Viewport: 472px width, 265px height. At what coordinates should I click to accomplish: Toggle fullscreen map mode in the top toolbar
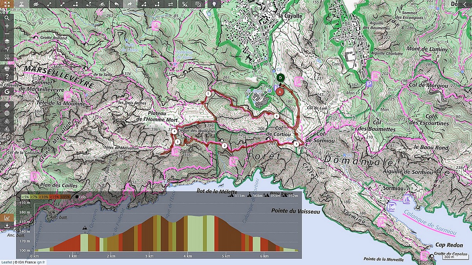(x=7, y=4)
